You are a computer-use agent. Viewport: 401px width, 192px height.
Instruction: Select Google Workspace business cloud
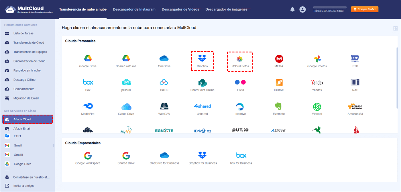coord(88,156)
